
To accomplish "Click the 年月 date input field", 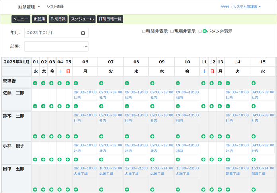I will coord(52,33).
